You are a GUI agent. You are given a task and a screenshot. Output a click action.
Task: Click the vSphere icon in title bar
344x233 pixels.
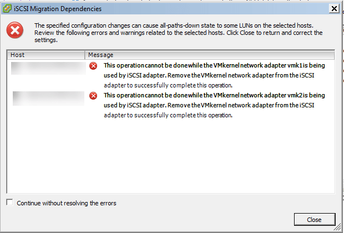[7, 8]
